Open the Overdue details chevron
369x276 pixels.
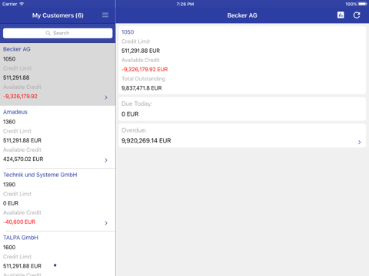tap(359, 142)
